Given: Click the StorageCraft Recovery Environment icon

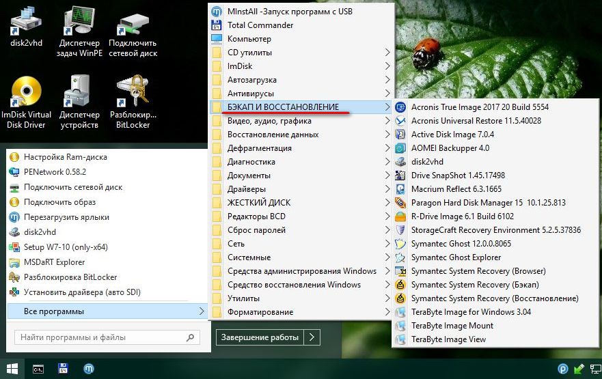Looking at the screenshot, I should pyautogui.click(x=400, y=230).
